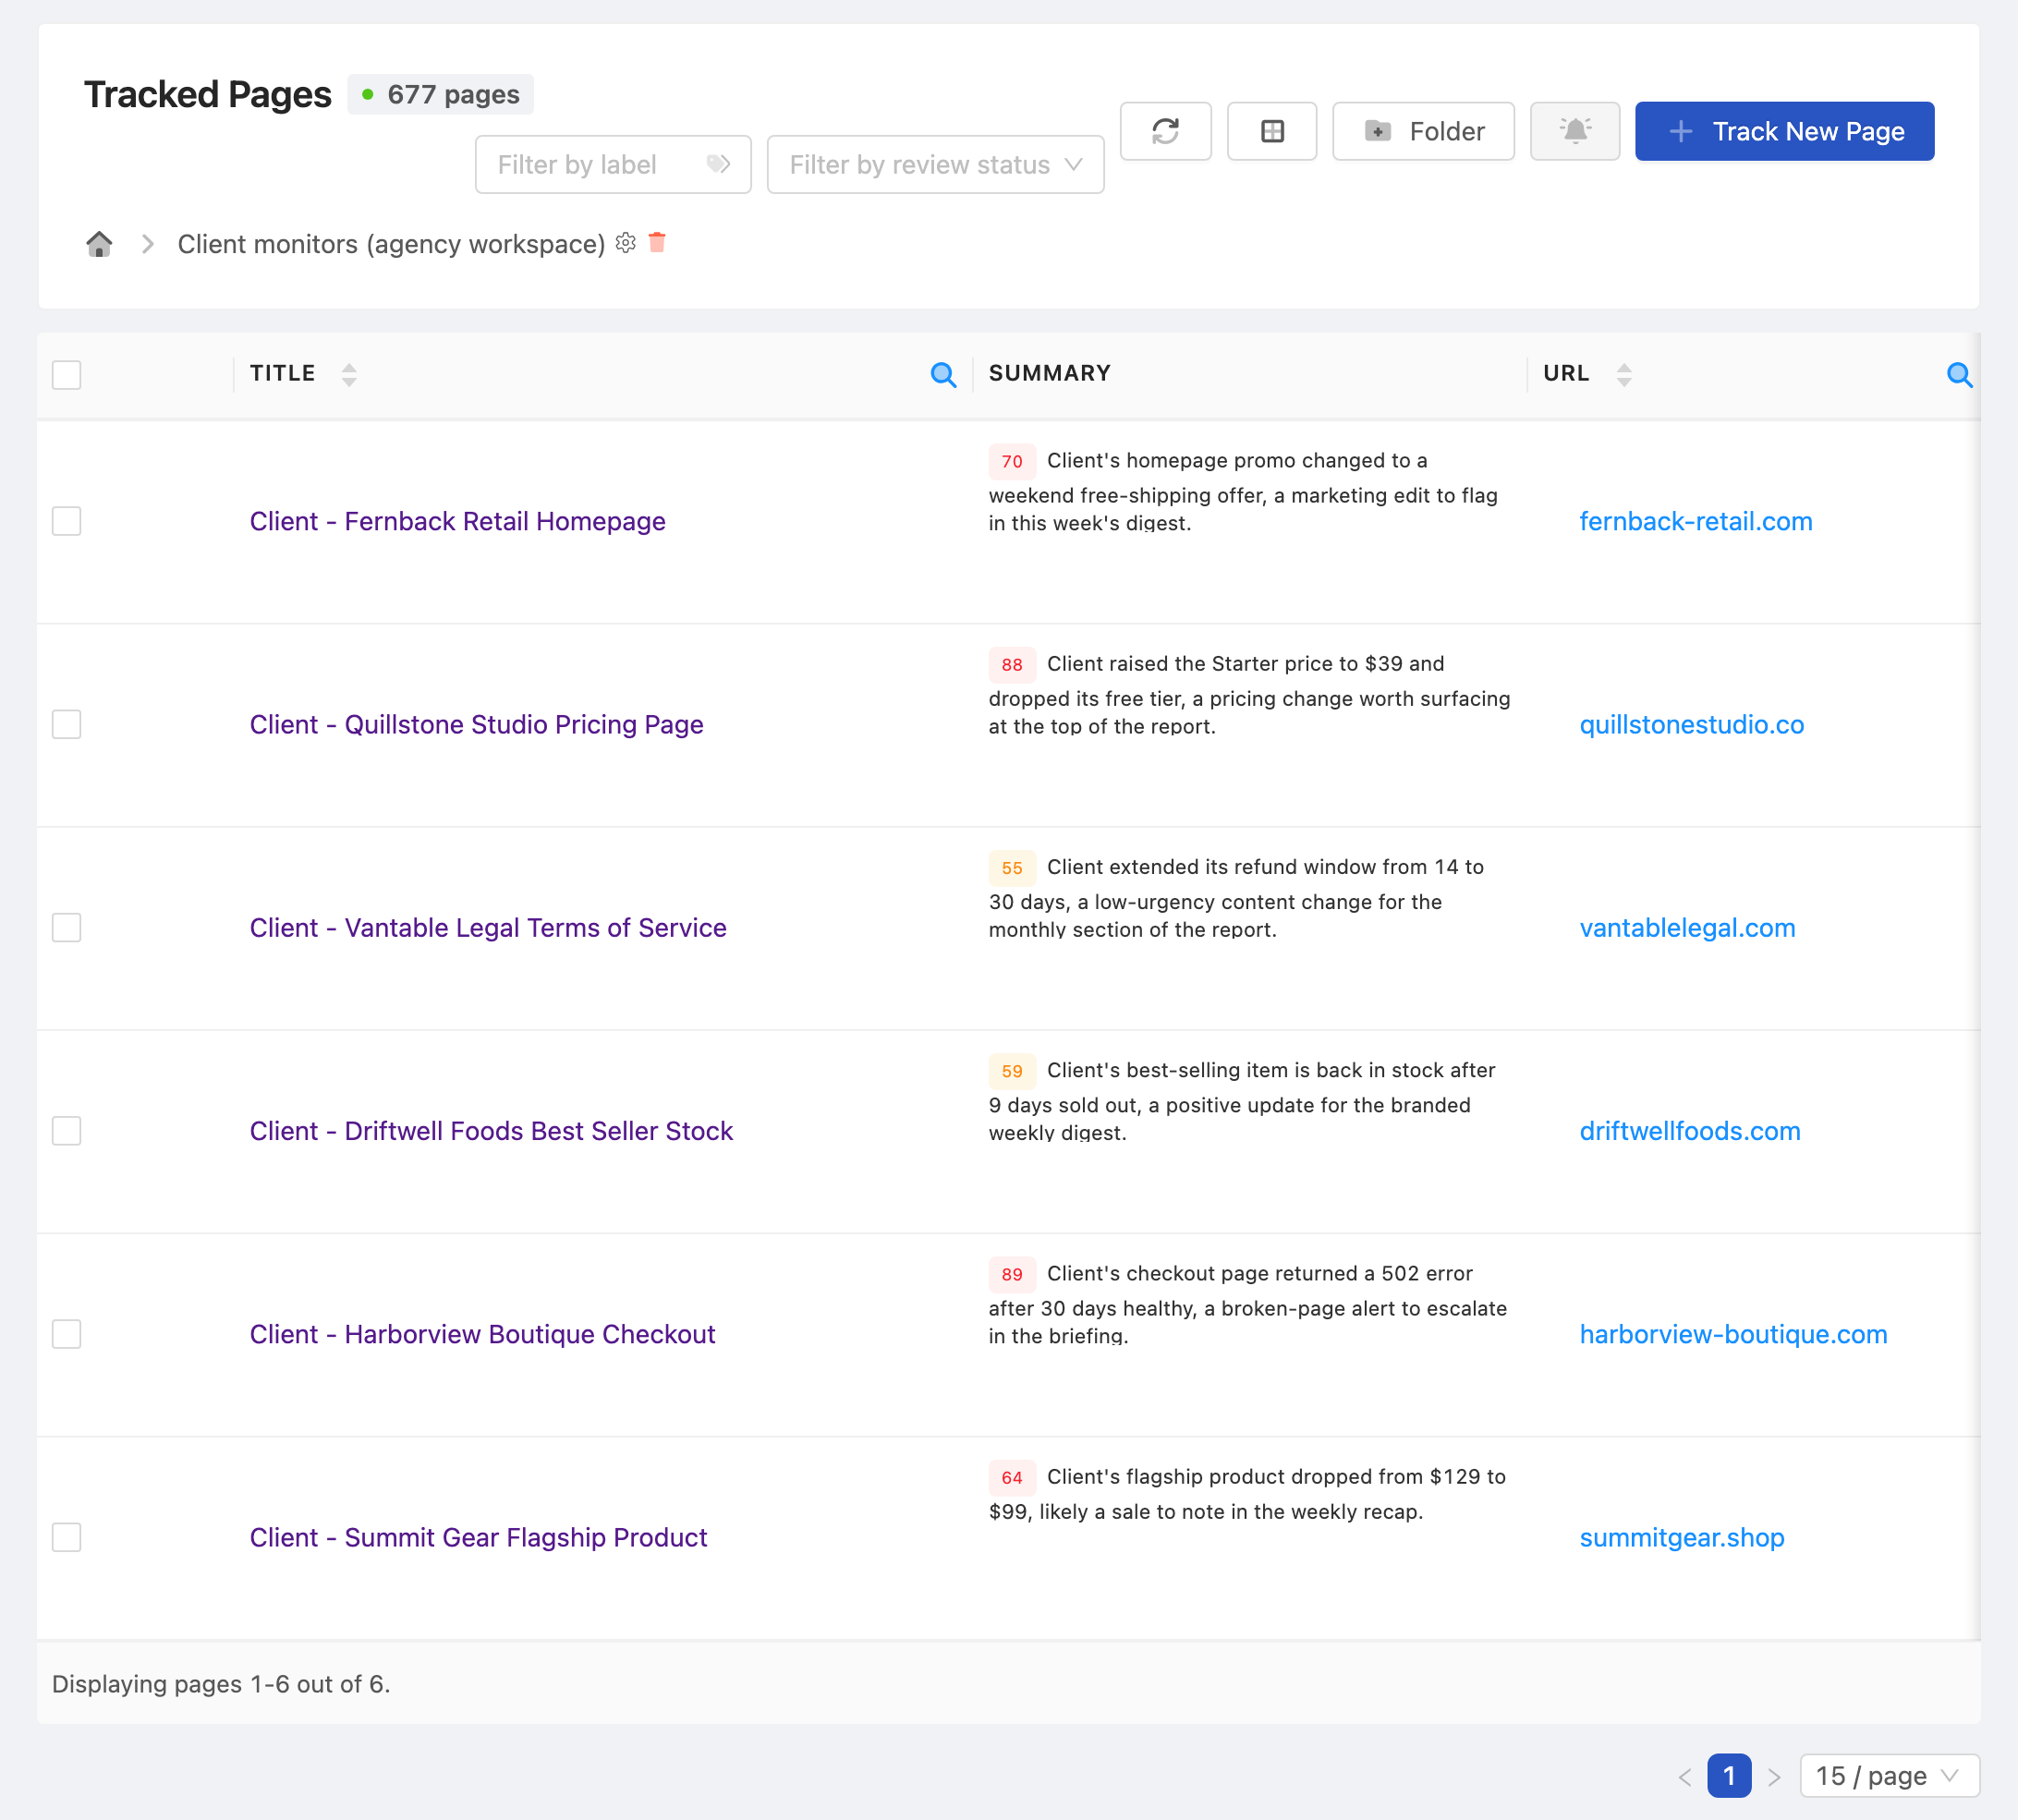Image resolution: width=2018 pixels, height=1820 pixels.
Task: Sort table by Title column arrows
Action: coord(349,374)
